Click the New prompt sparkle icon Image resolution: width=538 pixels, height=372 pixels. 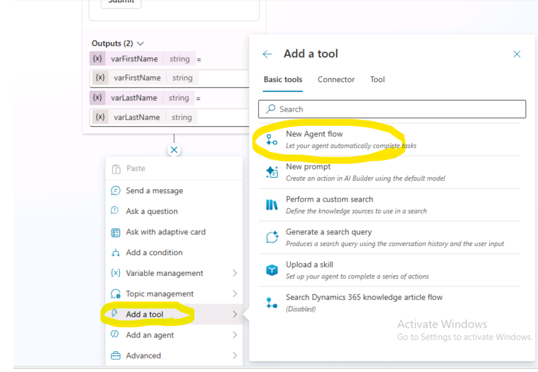(272, 172)
